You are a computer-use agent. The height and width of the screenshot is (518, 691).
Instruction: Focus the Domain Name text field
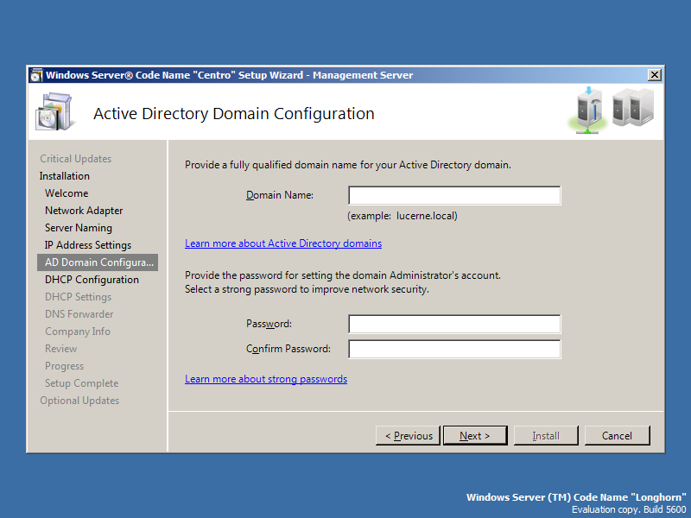(454, 195)
